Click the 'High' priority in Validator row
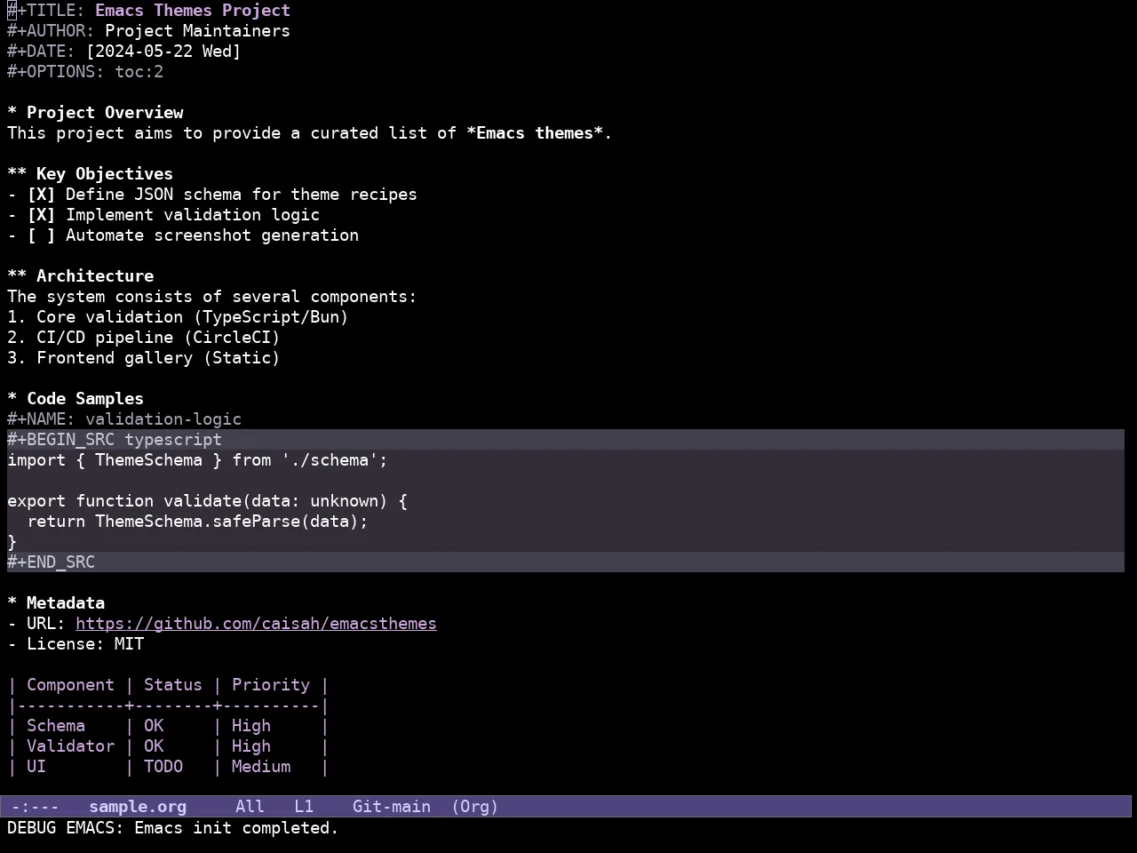This screenshot has width=1137, height=853. click(x=251, y=746)
